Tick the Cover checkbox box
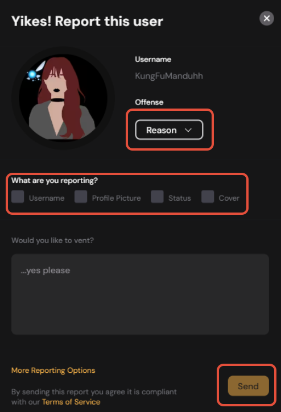 coord(208,197)
